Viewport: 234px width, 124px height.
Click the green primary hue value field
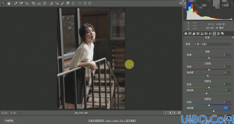[227, 84]
